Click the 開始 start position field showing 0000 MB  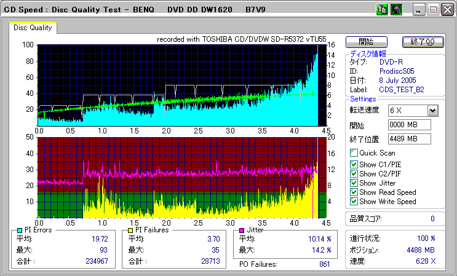pyautogui.click(x=409, y=125)
